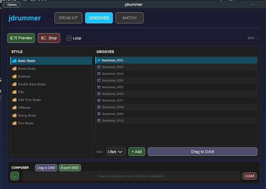The width and height of the screenshot is (266, 189).
Task: Select groove Basicbeat_0010
Action: point(176,121)
